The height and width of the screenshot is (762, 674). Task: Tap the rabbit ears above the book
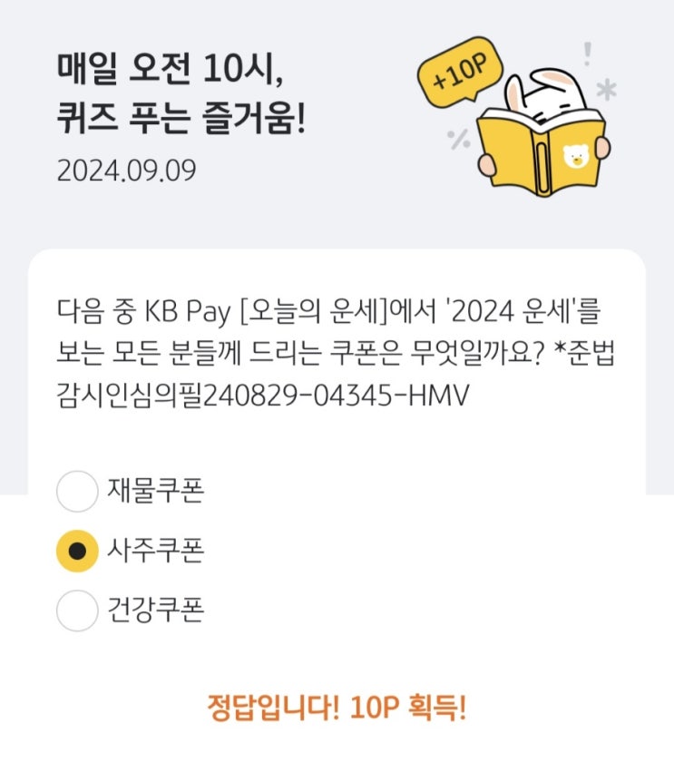543,90
